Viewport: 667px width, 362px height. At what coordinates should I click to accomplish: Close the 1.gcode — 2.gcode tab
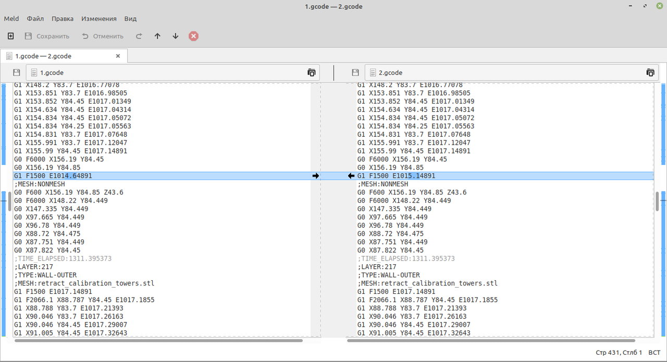click(118, 56)
